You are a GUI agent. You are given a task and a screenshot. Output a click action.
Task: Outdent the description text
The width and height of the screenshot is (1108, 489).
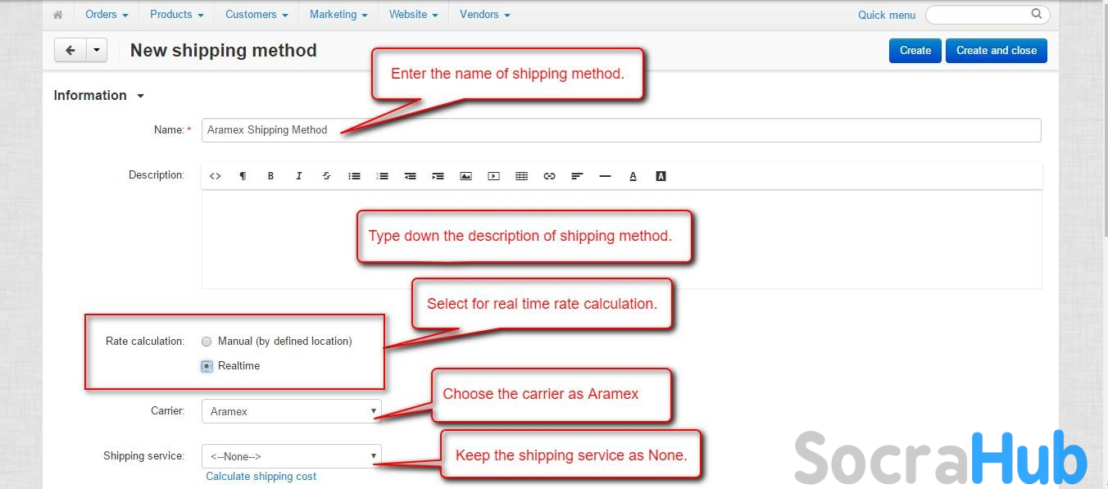coord(410,176)
